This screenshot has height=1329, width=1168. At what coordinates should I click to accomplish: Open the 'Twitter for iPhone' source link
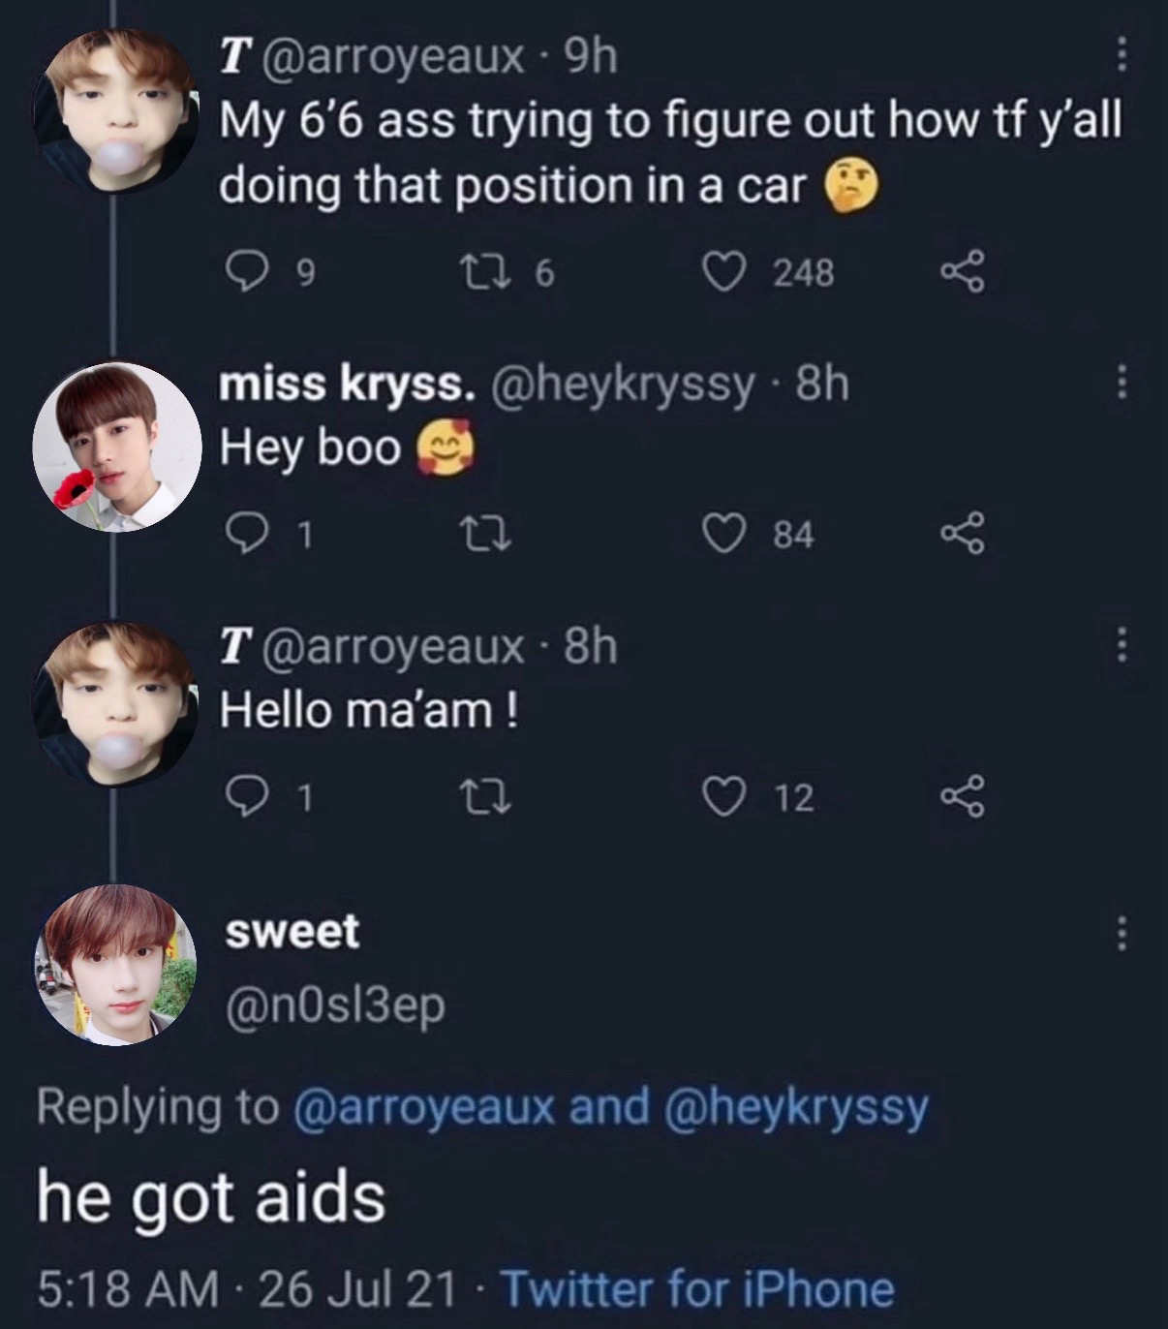696,1289
